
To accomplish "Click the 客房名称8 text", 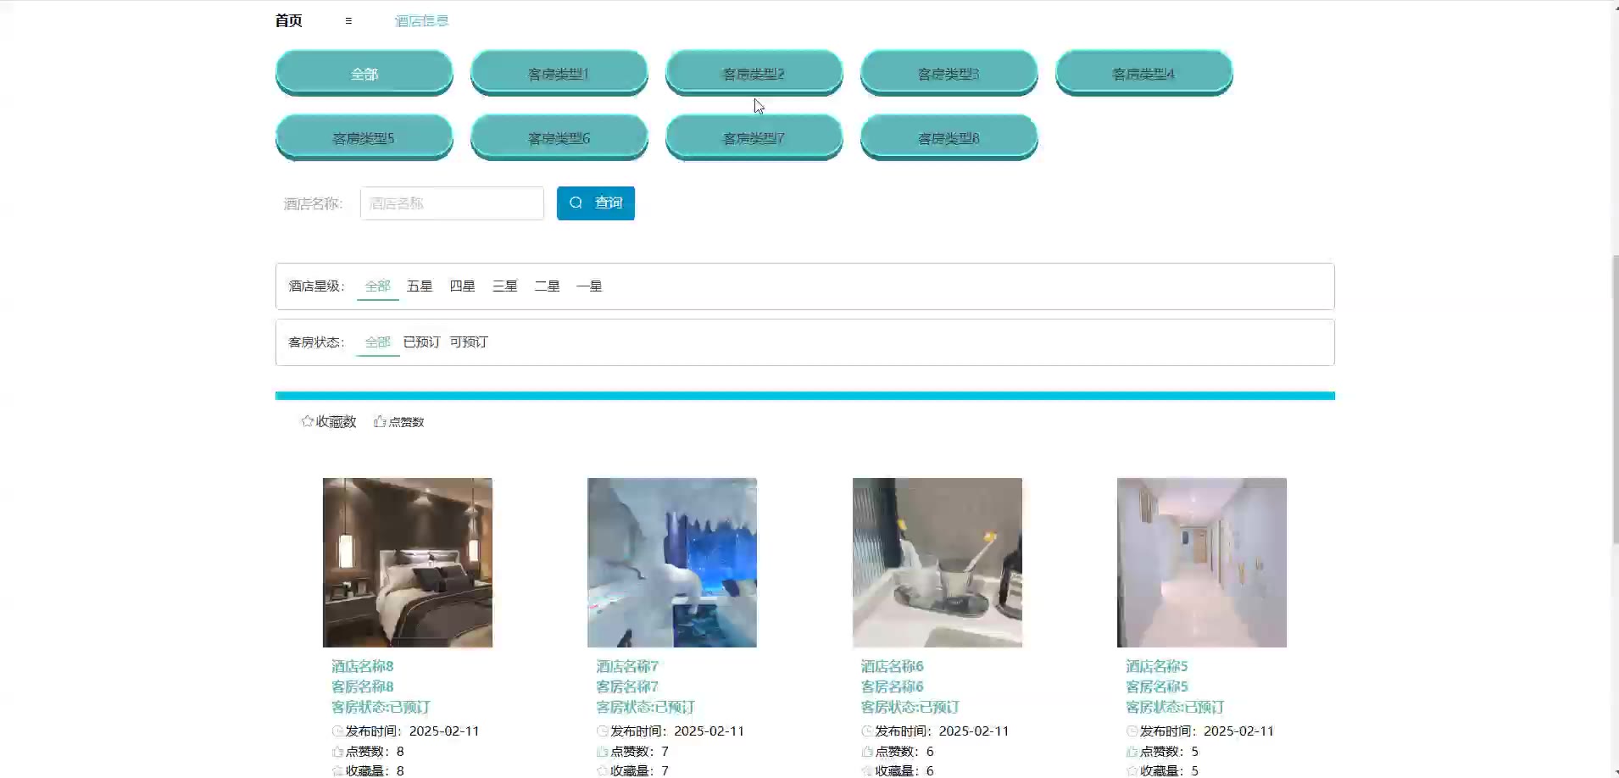I will (363, 686).
